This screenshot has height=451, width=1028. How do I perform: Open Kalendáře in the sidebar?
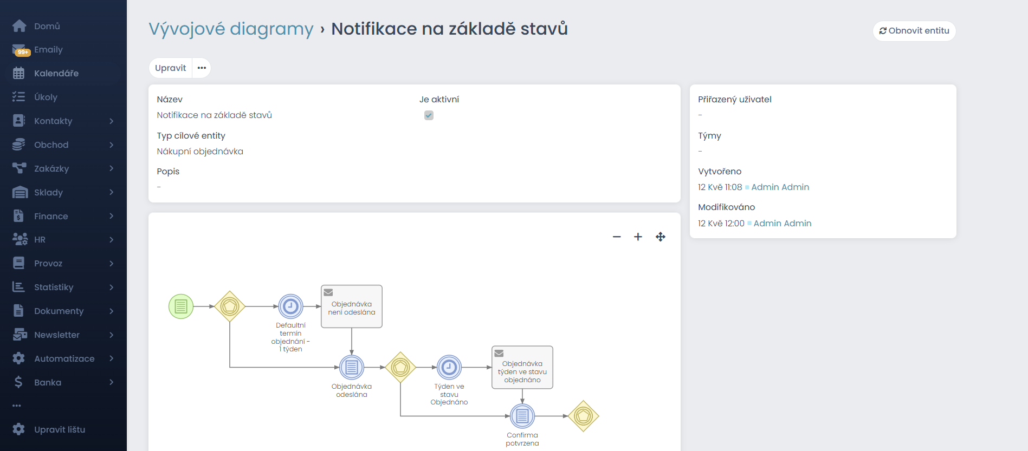tap(56, 73)
